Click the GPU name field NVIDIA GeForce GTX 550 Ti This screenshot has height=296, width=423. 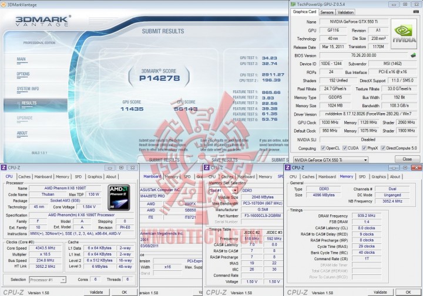pos(354,22)
